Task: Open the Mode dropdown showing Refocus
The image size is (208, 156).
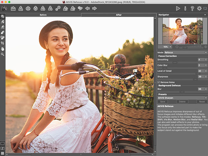Action: point(186,52)
